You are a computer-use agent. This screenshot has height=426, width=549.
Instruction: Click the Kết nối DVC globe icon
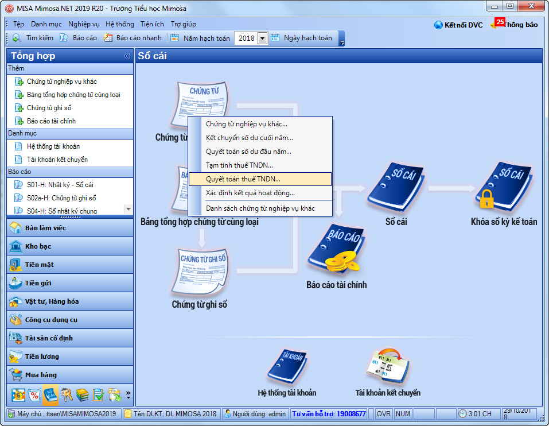pyautogui.click(x=438, y=25)
